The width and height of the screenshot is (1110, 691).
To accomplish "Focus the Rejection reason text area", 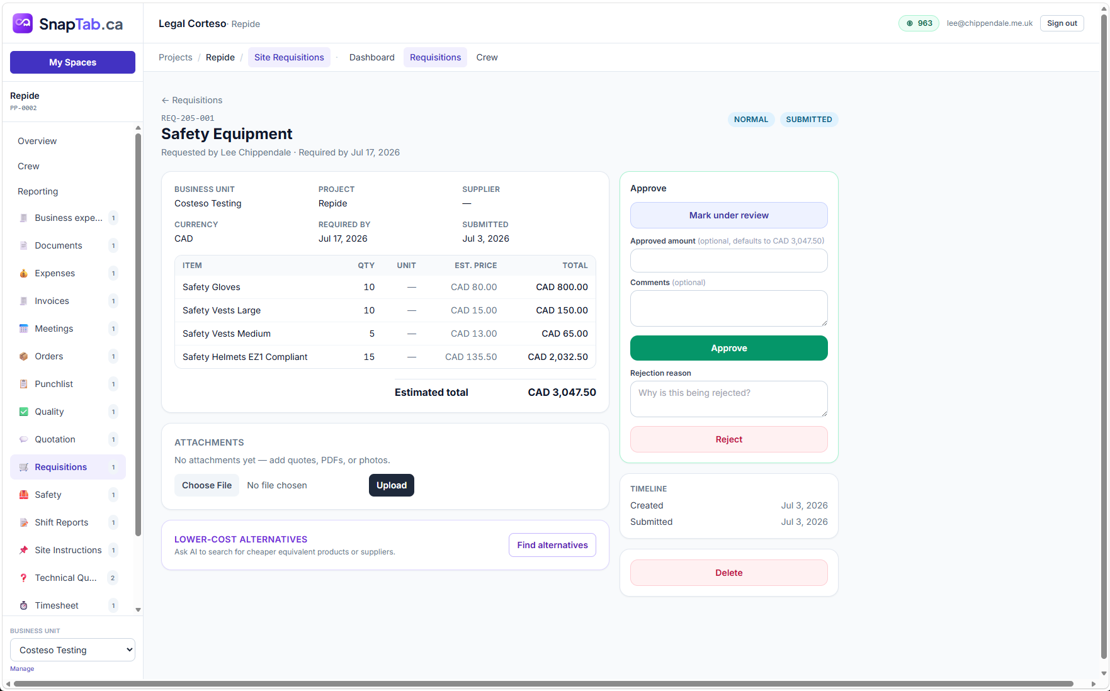I will [x=728, y=399].
